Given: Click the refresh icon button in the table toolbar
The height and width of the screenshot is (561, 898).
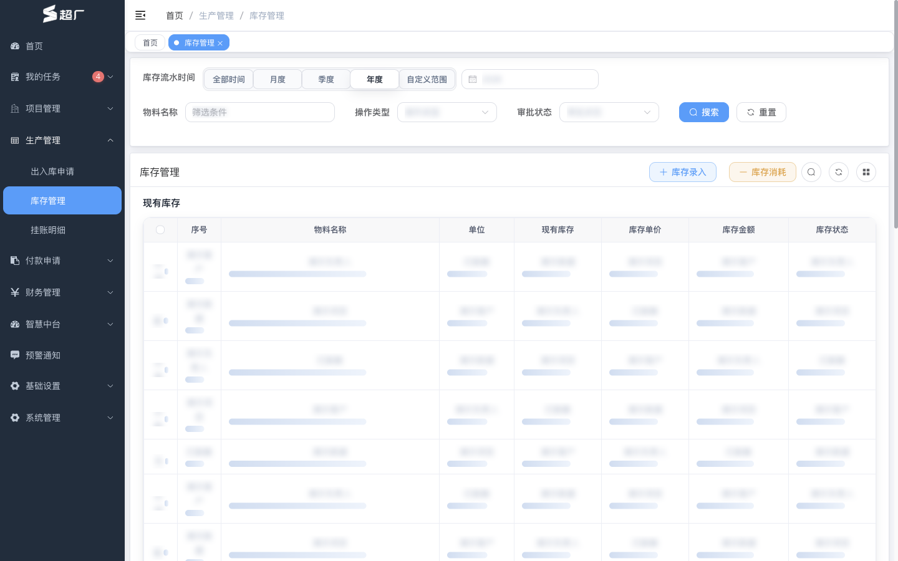Looking at the screenshot, I should click(839, 172).
